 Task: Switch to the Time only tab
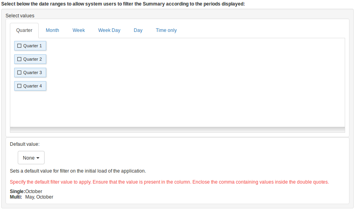pyautogui.click(x=166, y=30)
